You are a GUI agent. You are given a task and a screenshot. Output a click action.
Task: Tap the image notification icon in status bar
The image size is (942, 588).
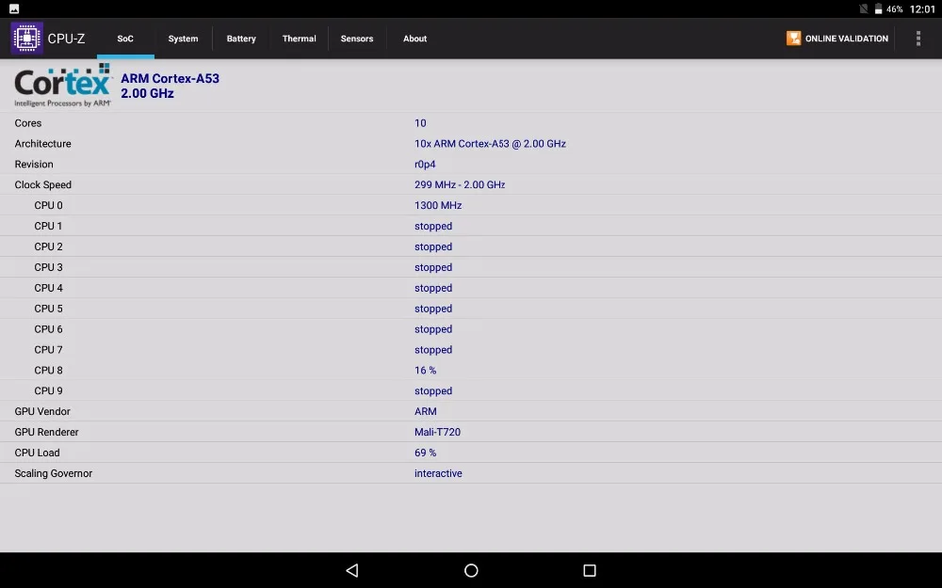pyautogui.click(x=14, y=9)
